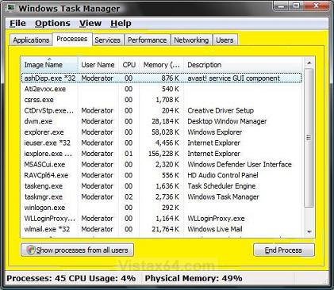The width and height of the screenshot is (334, 290).
Task: Select the winlogon.exe process
Action: [x=161, y=208]
